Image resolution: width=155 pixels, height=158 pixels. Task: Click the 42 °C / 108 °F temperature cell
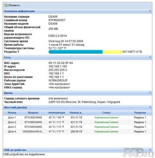click(x=56, y=117)
